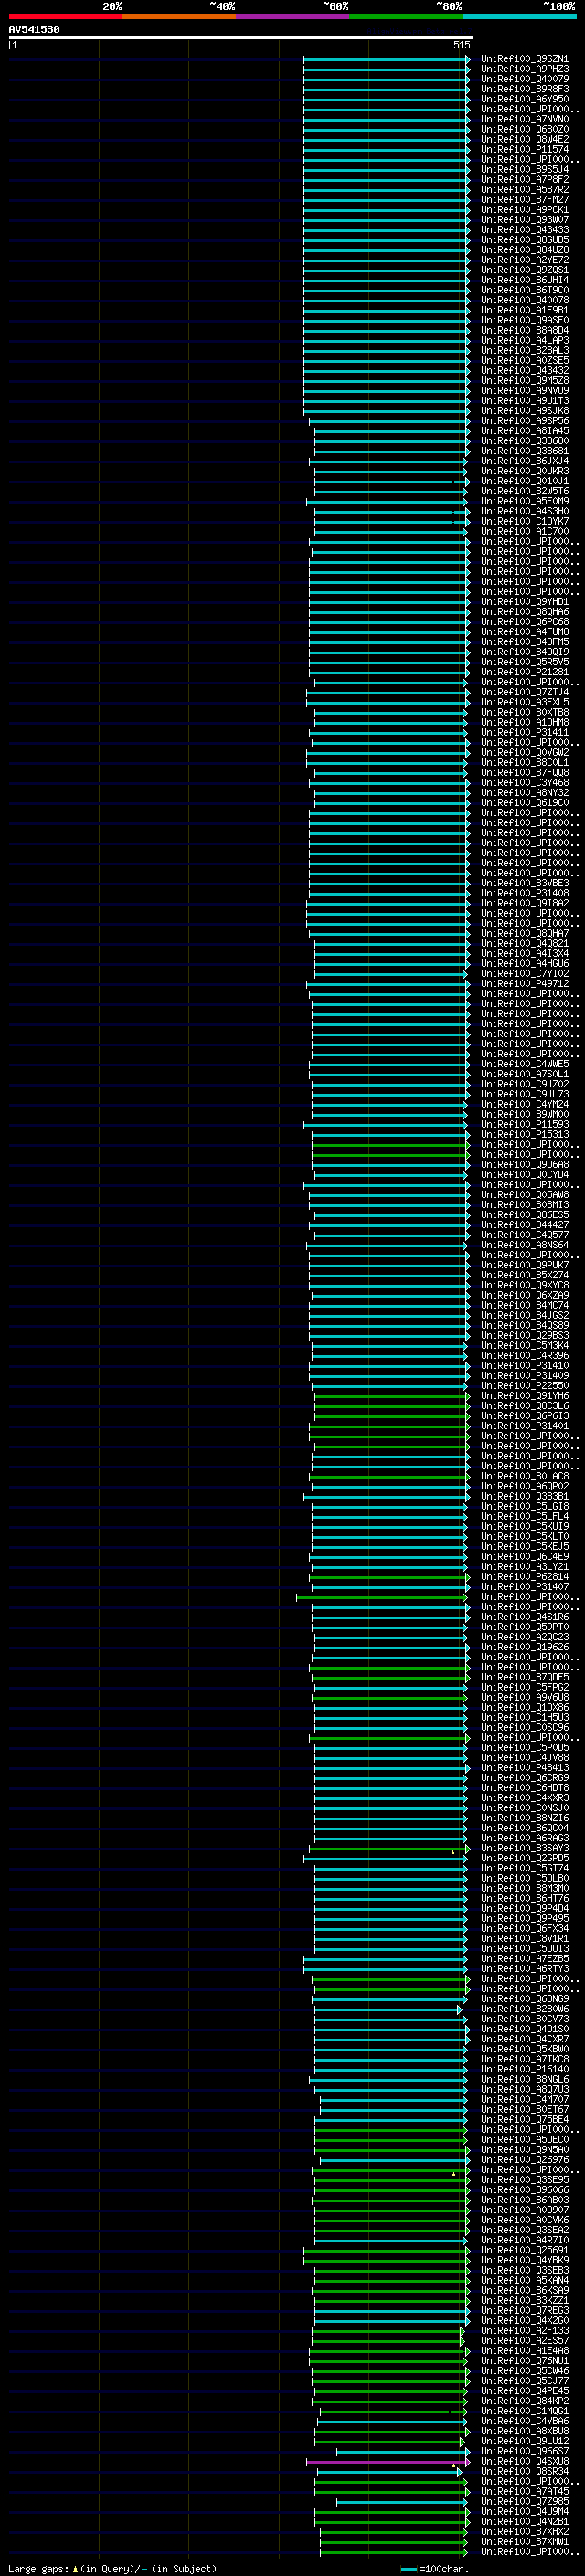Viewport: 585px width, 2576px height.
Task: Click label UniRef100_Q93W07
Action: 525,219
